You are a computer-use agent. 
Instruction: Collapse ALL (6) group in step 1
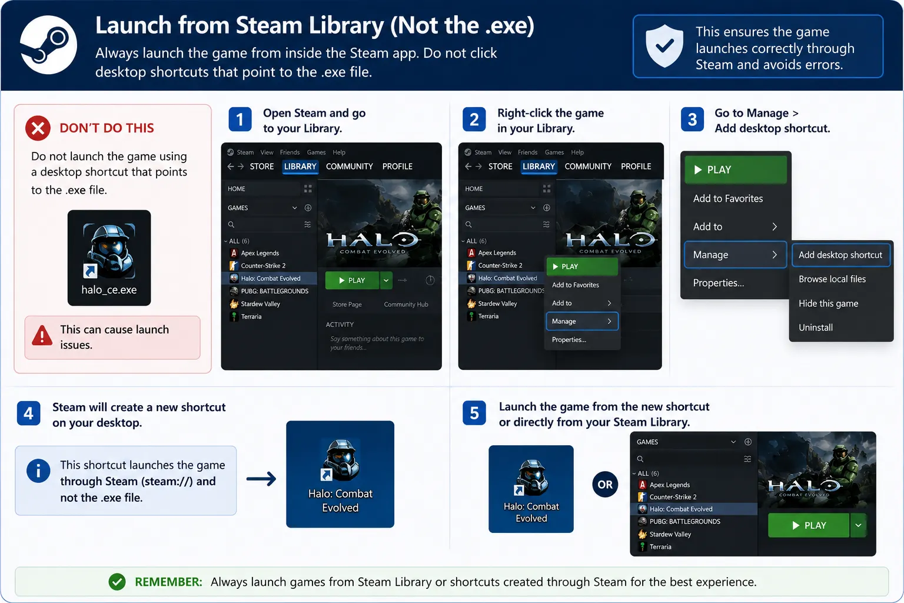point(225,241)
